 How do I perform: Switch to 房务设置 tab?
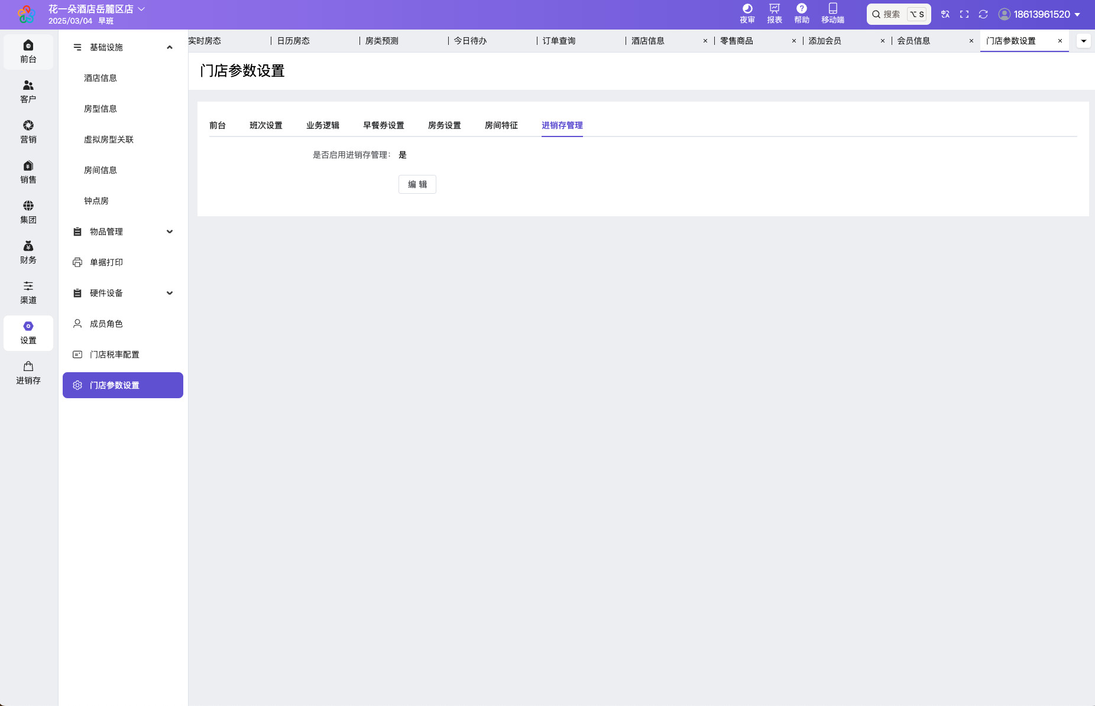[x=444, y=125]
